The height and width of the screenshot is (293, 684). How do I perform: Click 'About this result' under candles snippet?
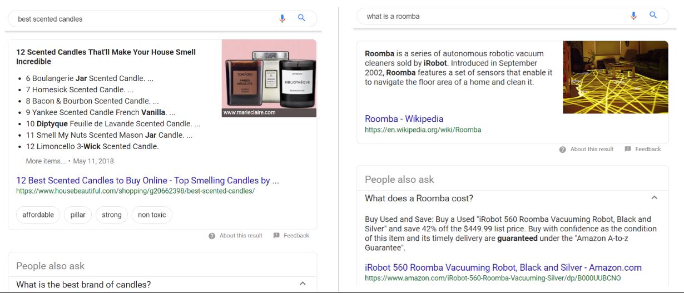(241, 236)
